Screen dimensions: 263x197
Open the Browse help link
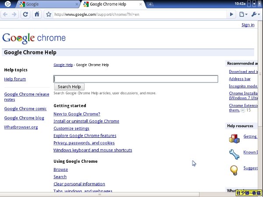click(x=61, y=169)
